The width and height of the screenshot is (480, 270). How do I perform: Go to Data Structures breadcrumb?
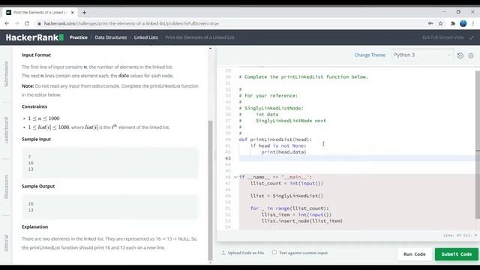click(x=110, y=37)
